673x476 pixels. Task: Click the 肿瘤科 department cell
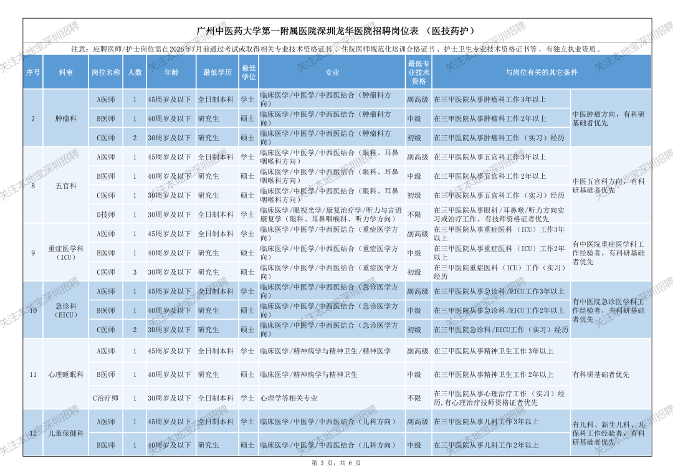[x=65, y=118]
